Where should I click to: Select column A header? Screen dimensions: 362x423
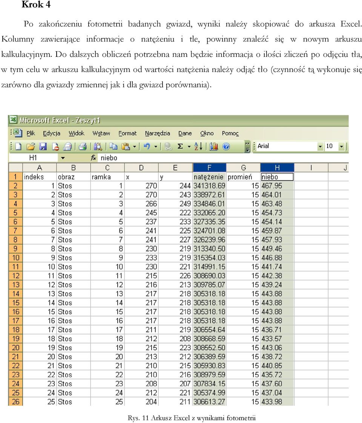[40, 167]
